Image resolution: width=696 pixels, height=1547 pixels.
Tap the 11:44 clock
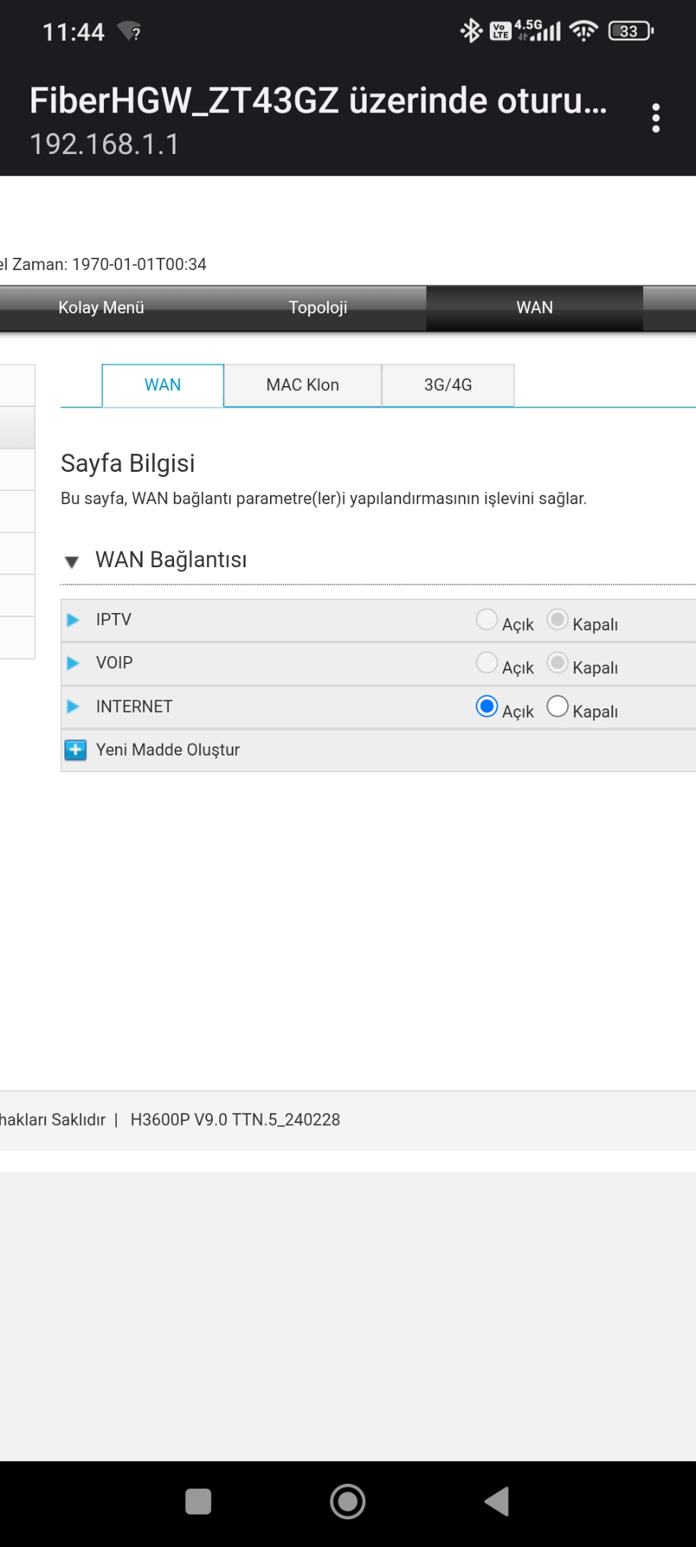(x=74, y=32)
